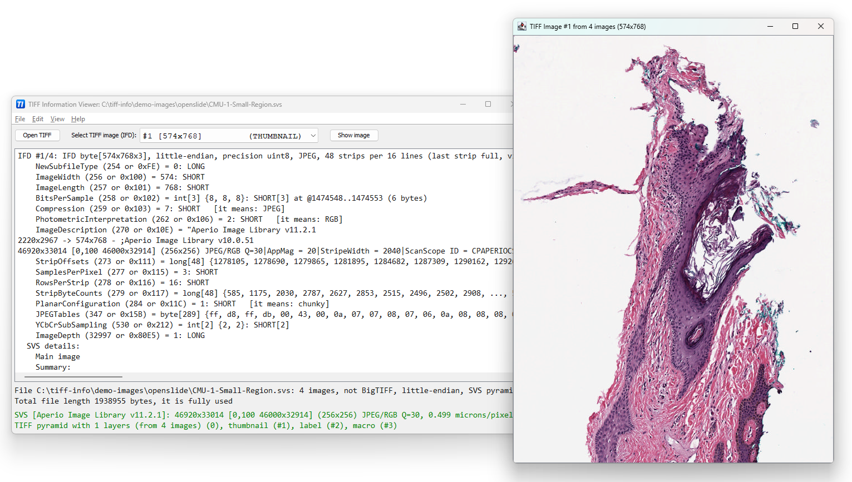Screen dimensions: 852x482
Task: Display the selected IFD with Show image
Action: (353, 135)
